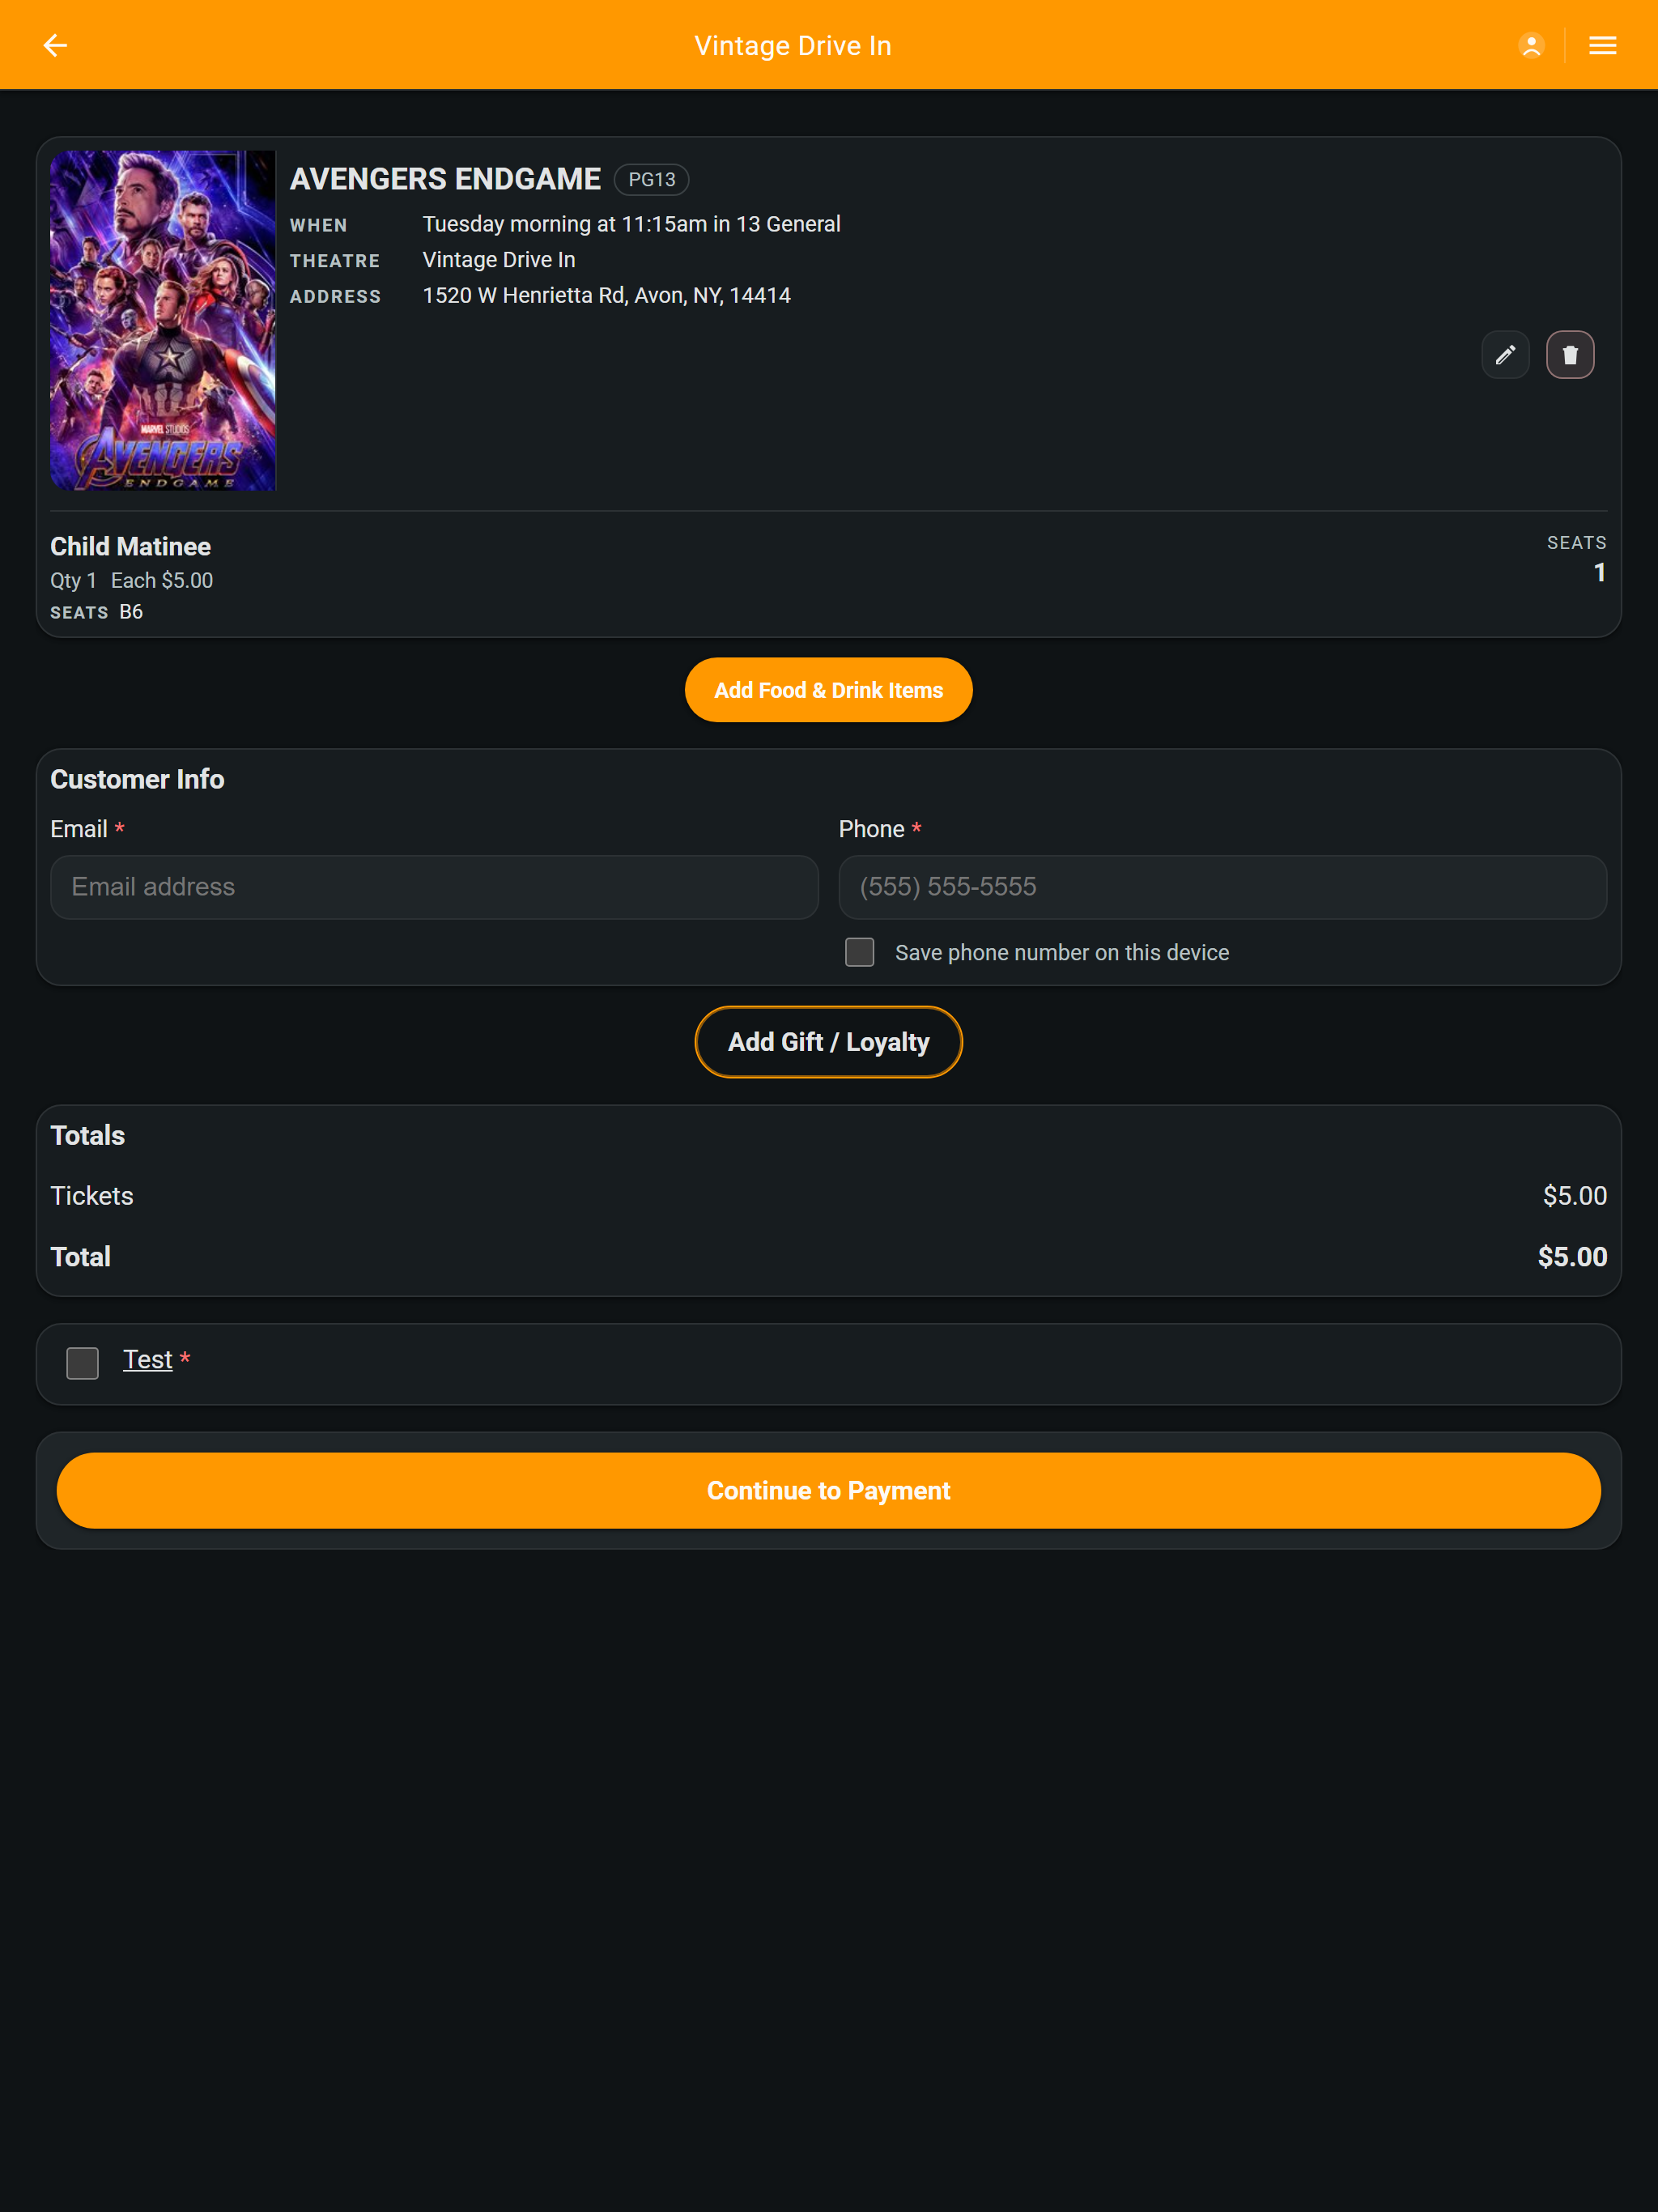The height and width of the screenshot is (2212, 1658).
Task: Click the Vintage Drive In header title
Action: pyautogui.click(x=792, y=46)
